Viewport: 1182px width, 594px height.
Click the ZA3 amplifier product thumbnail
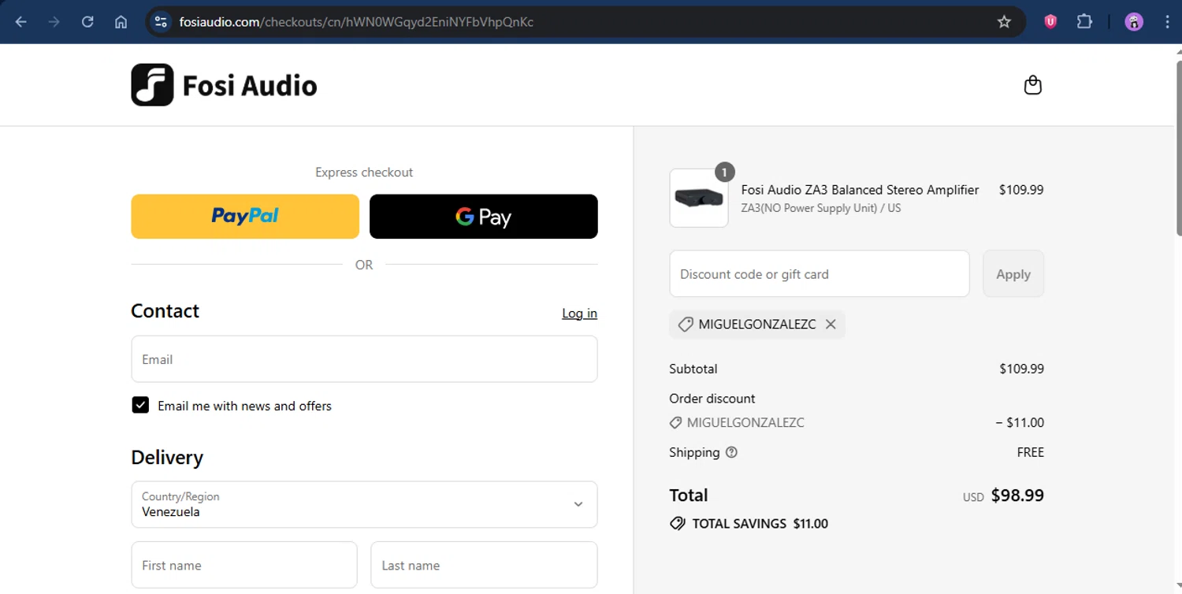point(699,198)
